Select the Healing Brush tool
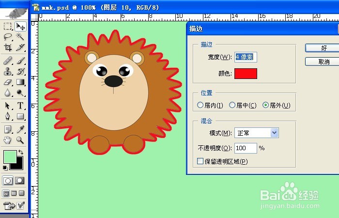The height and width of the screenshot is (218, 339). pos(8,61)
